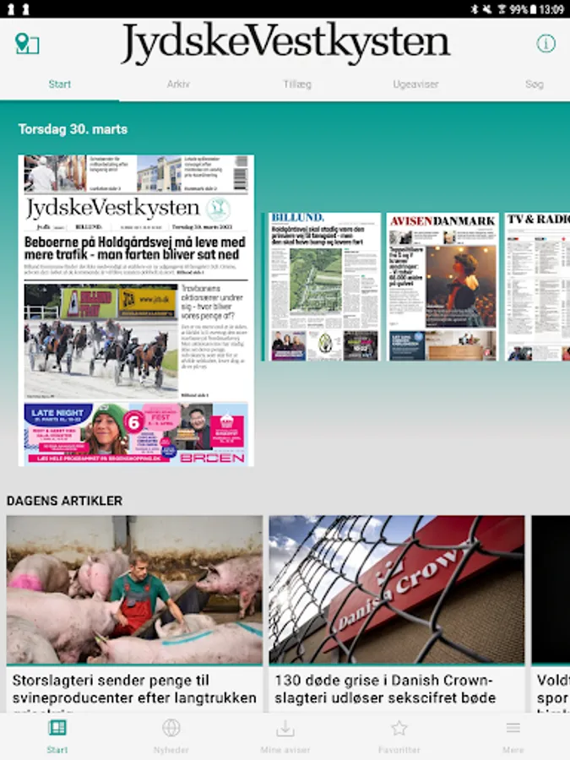The height and width of the screenshot is (760, 570).
Task: Open the Nyheder globe icon
Action: (171, 728)
